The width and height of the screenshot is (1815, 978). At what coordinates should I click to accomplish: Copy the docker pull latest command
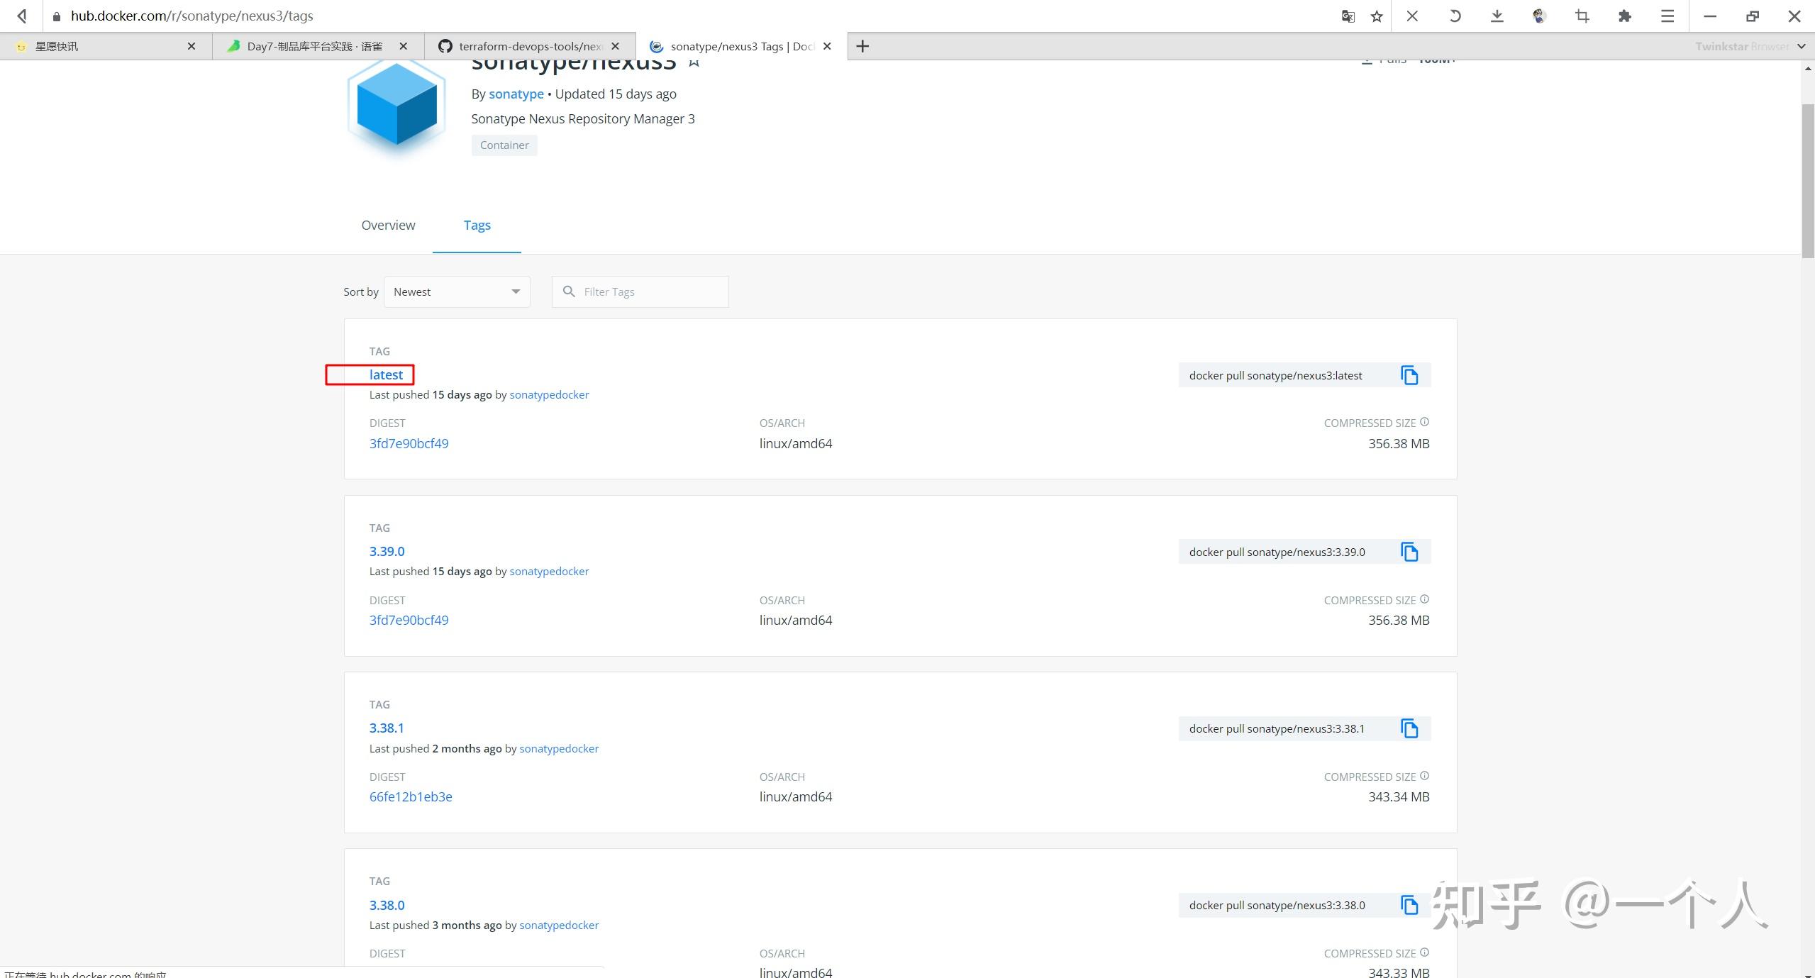pos(1409,375)
